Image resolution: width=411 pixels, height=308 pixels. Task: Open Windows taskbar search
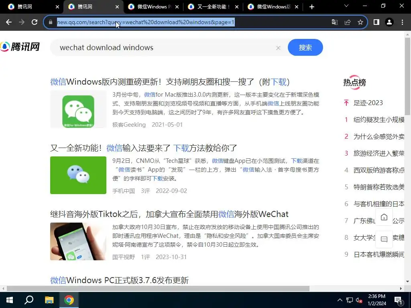click(29, 300)
